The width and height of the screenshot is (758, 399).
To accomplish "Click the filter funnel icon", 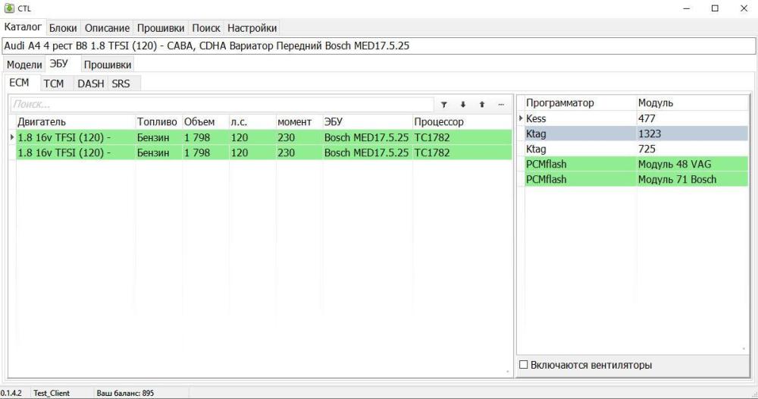I will click(x=444, y=105).
